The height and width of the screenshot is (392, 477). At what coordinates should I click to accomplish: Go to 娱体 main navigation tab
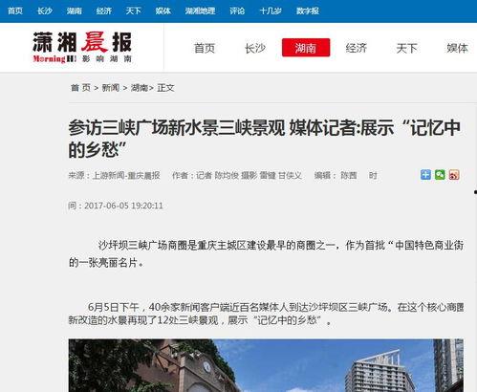(457, 48)
